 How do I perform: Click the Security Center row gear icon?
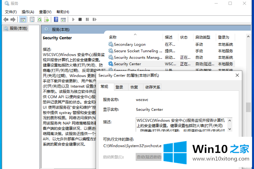111,64
